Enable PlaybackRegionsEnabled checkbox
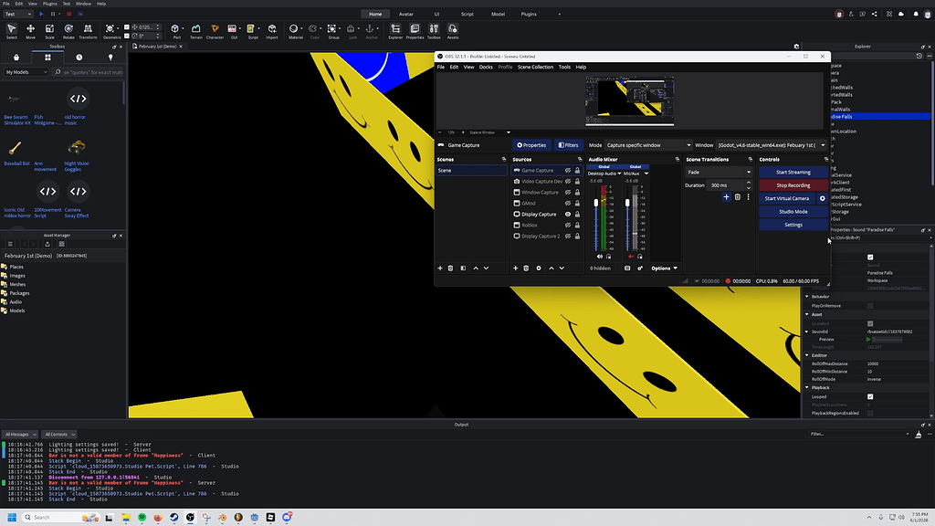This screenshot has width=935, height=526. click(870, 413)
